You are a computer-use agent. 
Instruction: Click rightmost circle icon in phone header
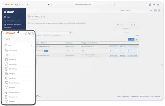click(33, 33)
